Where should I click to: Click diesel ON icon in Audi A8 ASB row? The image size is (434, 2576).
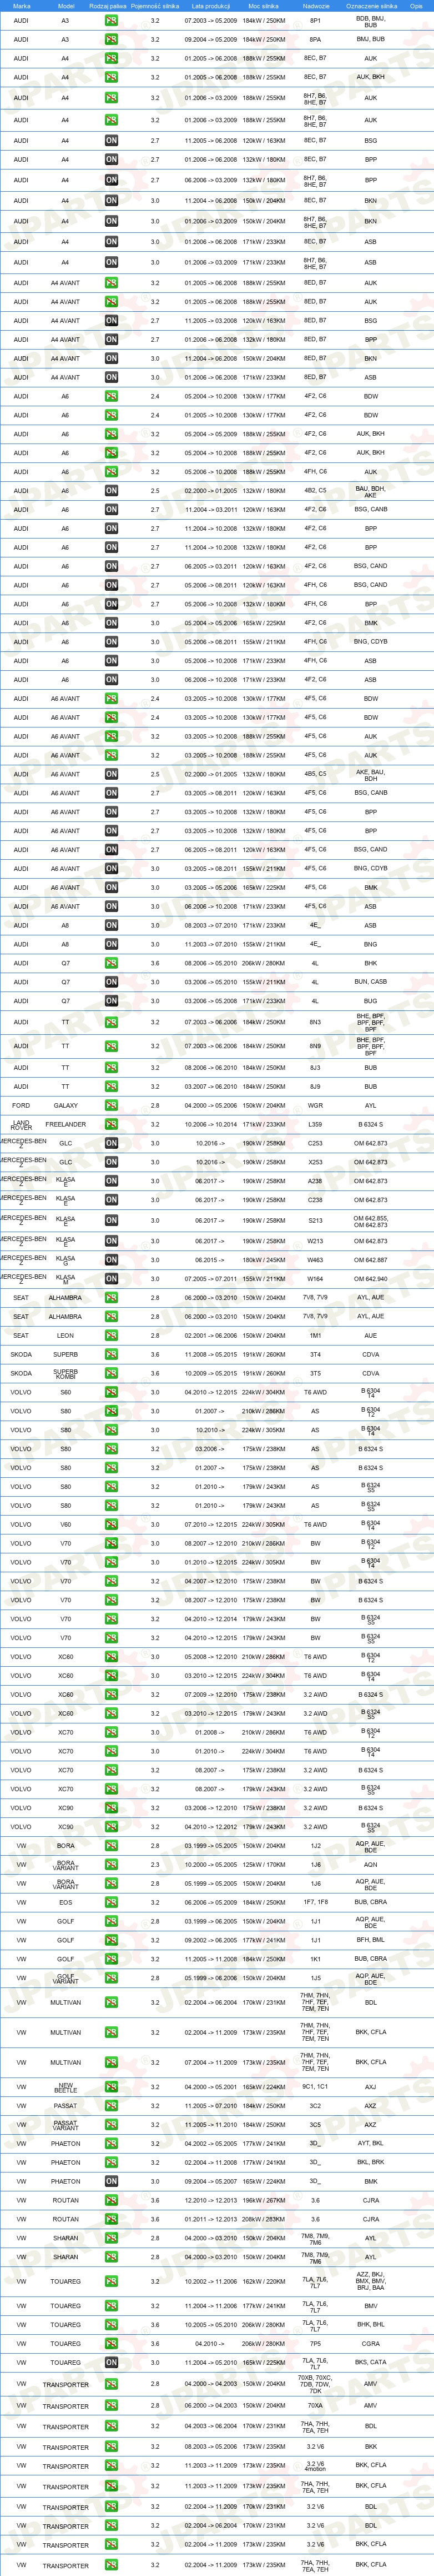coord(111,926)
